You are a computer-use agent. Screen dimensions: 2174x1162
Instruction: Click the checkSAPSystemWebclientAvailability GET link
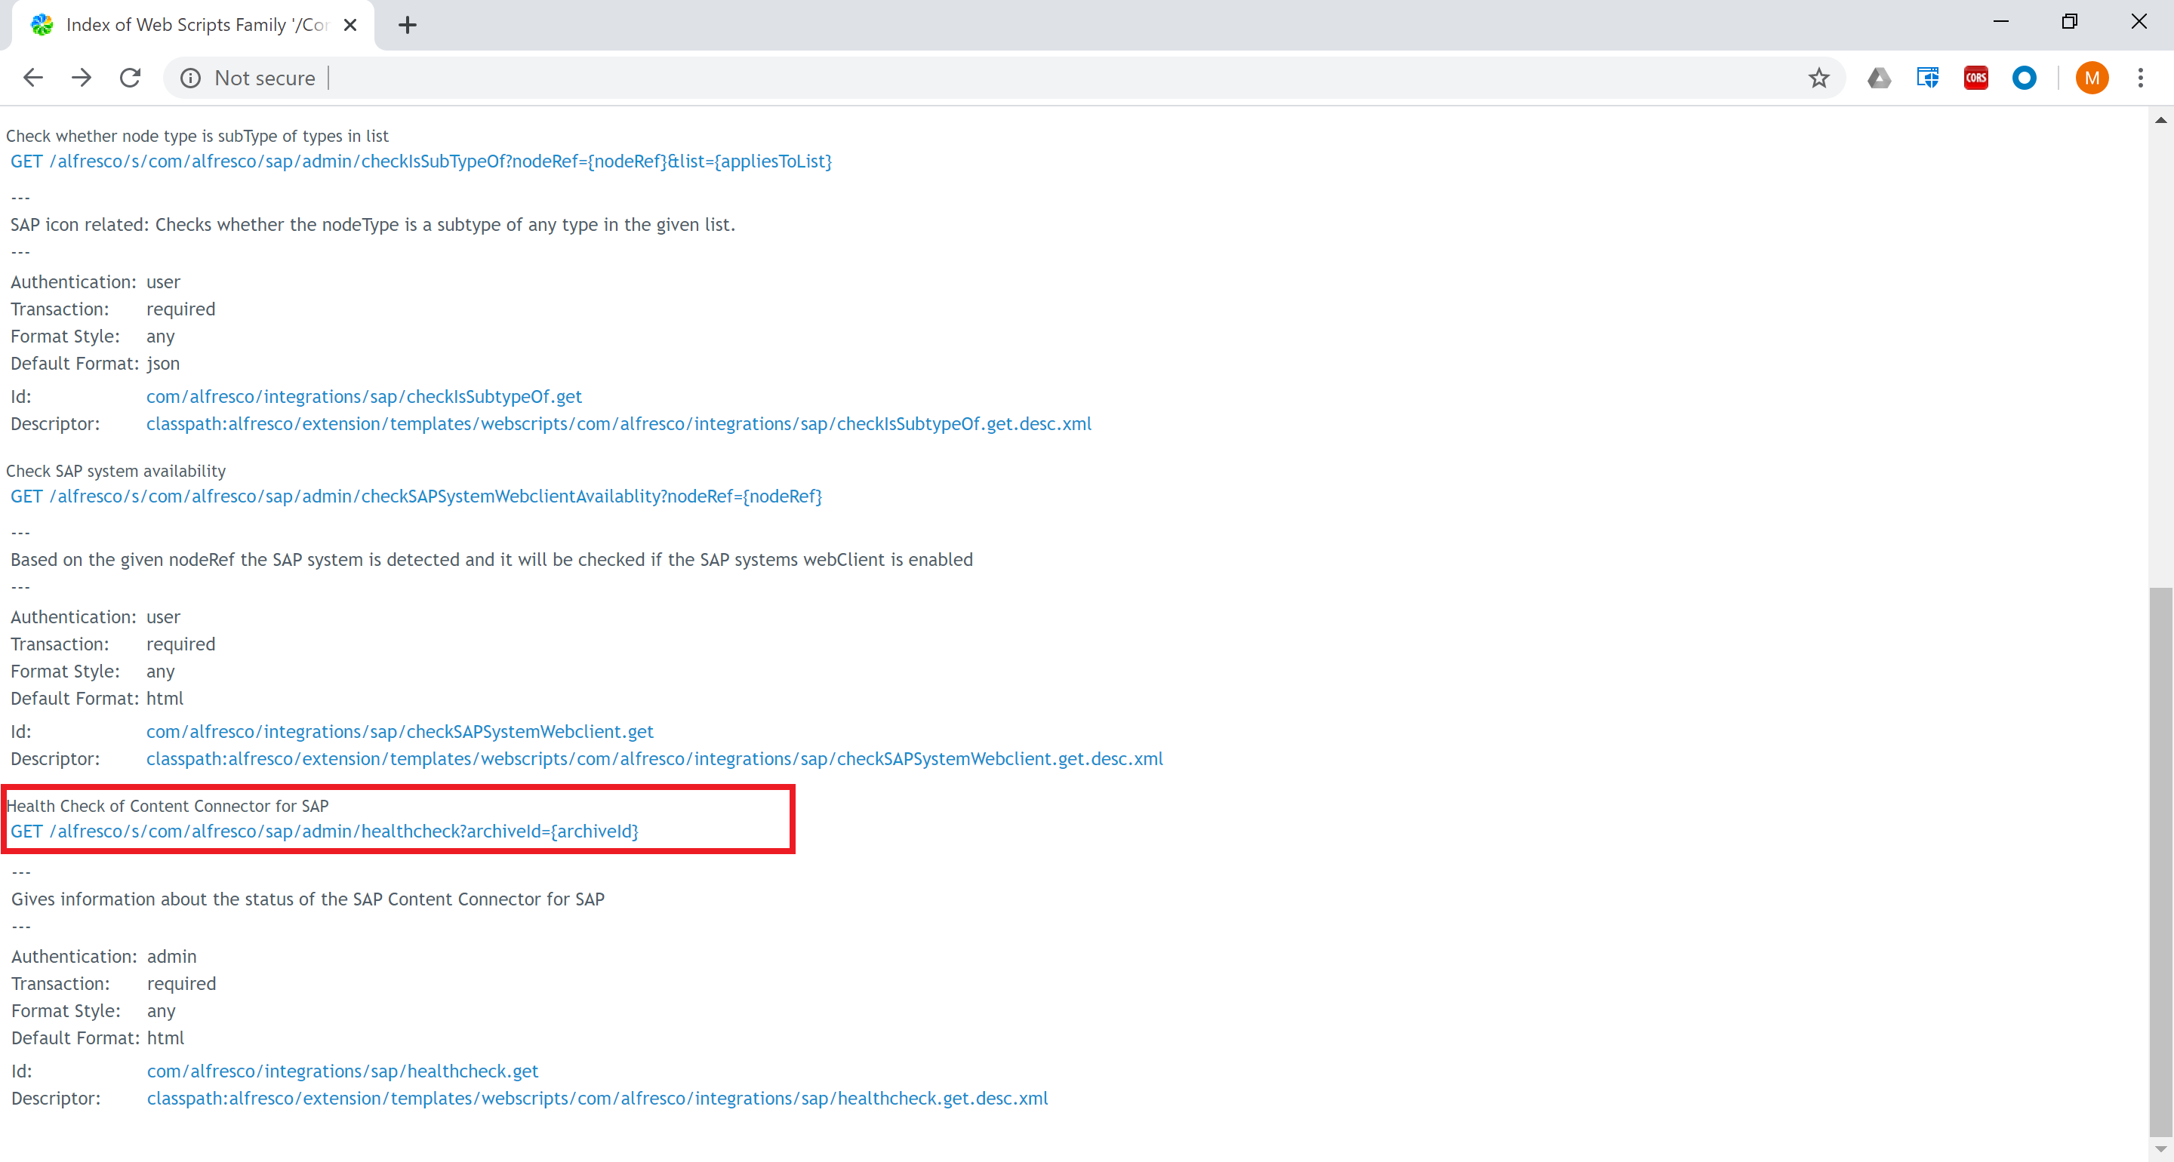pyautogui.click(x=415, y=496)
